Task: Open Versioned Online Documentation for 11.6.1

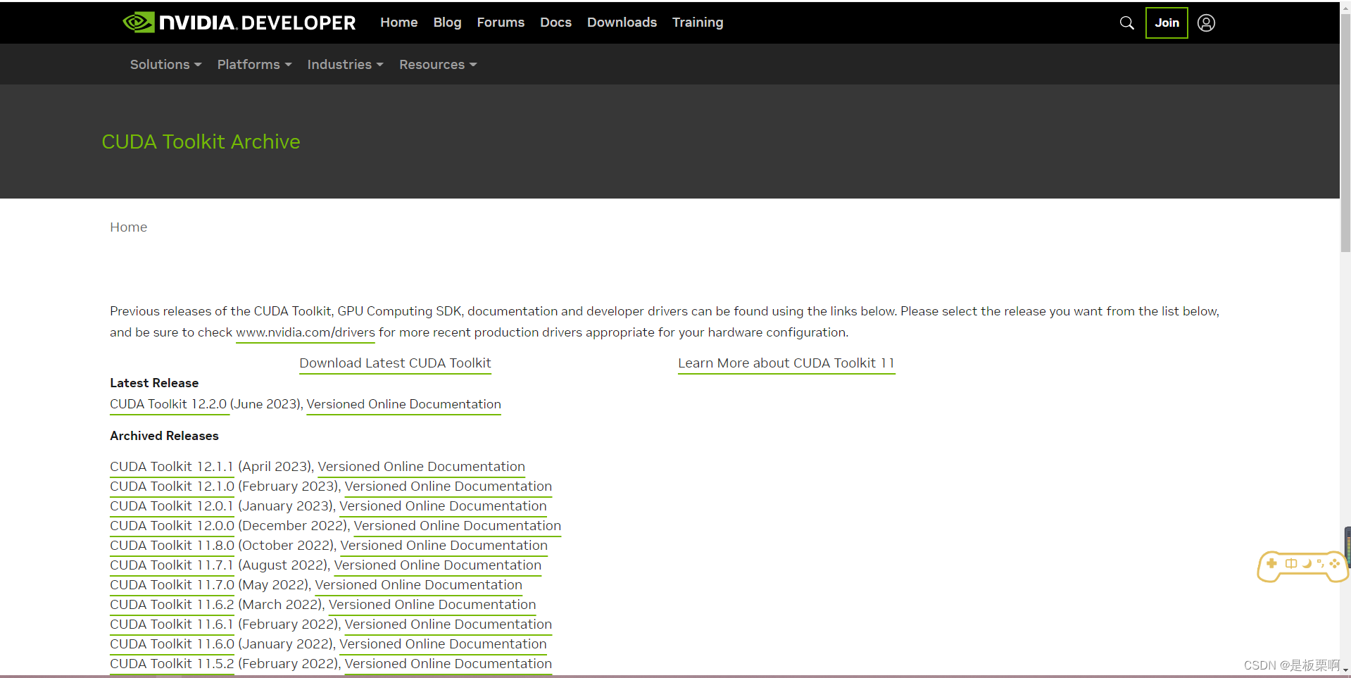Action: click(448, 624)
